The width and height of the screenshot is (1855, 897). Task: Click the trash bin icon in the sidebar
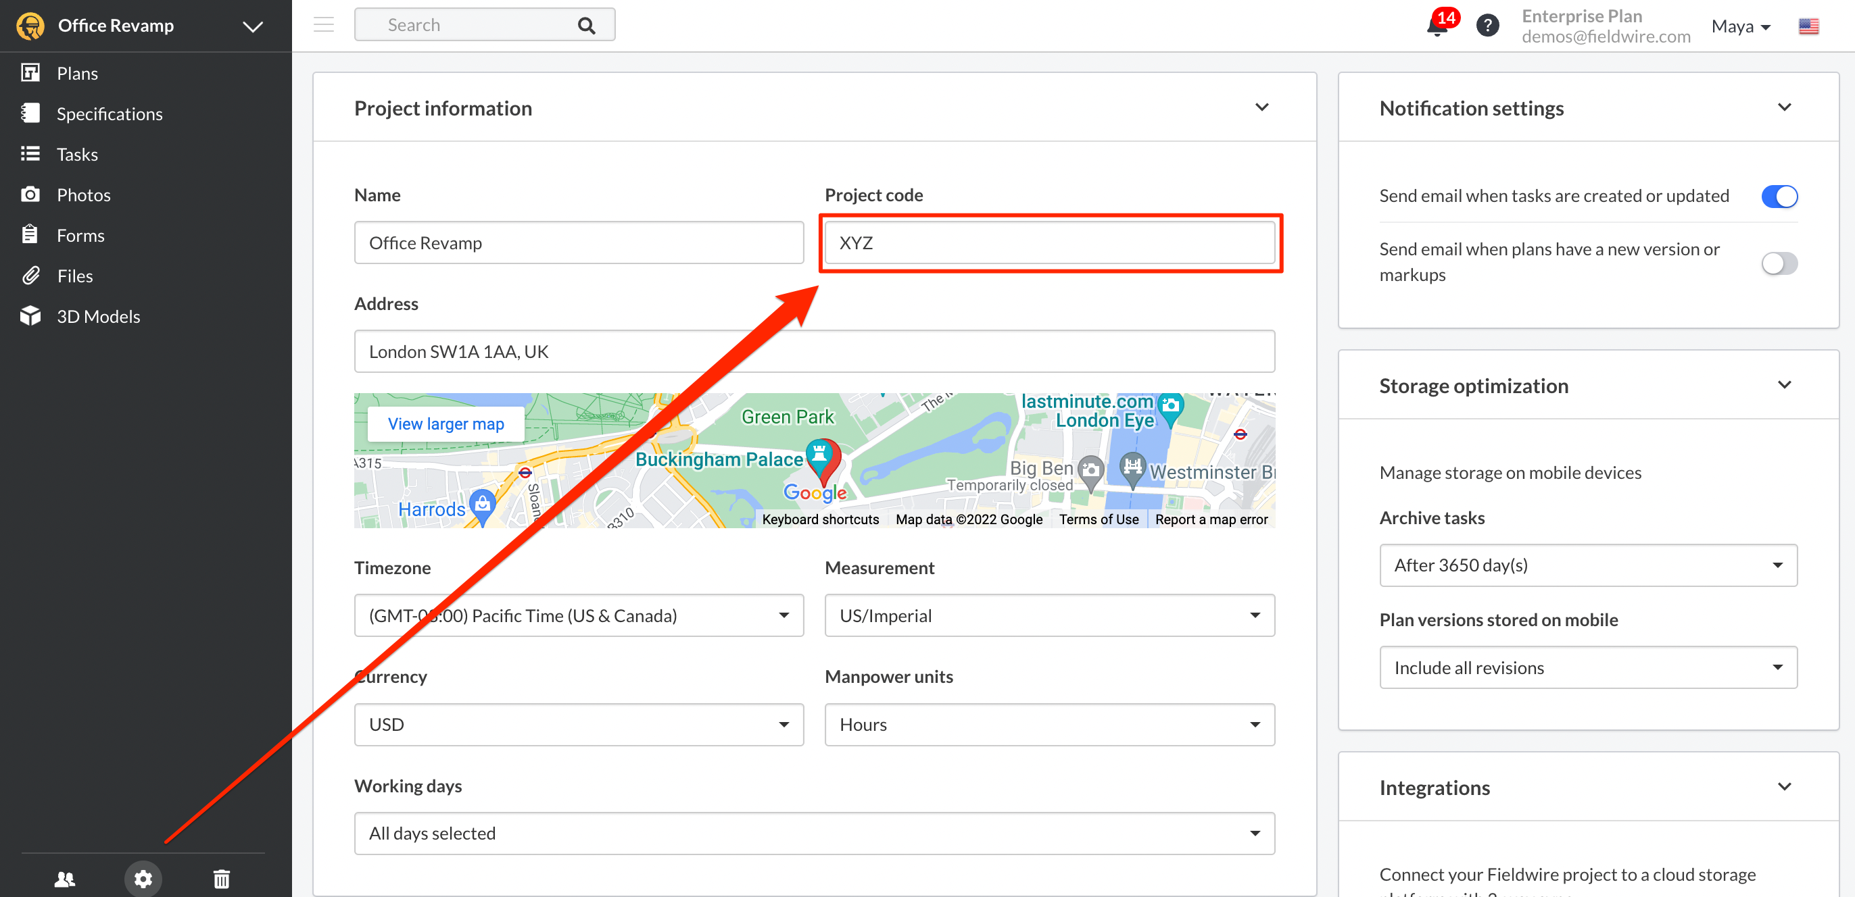222,878
